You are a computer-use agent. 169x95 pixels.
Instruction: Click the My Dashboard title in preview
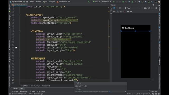(128, 28)
